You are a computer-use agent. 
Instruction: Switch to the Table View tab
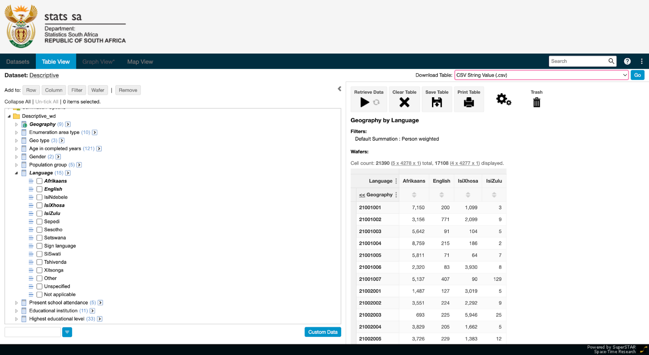click(x=56, y=62)
